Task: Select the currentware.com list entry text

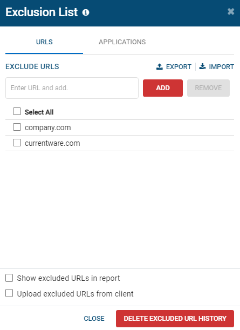Action: pos(52,143)
